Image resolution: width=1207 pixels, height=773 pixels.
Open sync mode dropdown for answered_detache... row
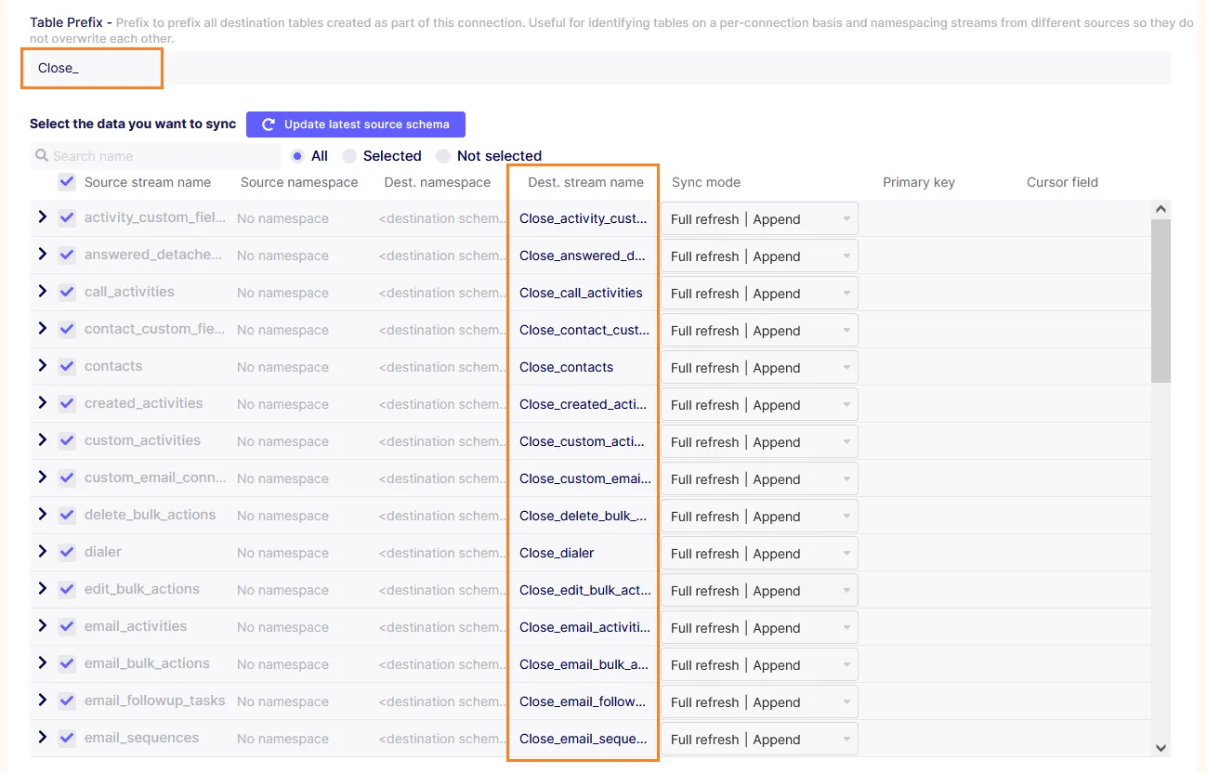pos(759,256)
